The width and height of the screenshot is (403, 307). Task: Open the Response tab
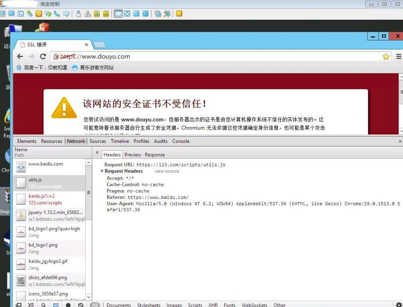coord(155,155)
